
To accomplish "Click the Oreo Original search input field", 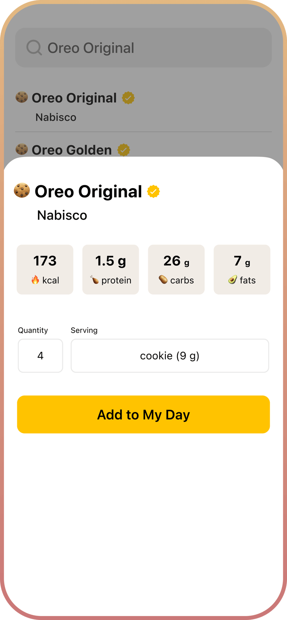I will [143, 48].
